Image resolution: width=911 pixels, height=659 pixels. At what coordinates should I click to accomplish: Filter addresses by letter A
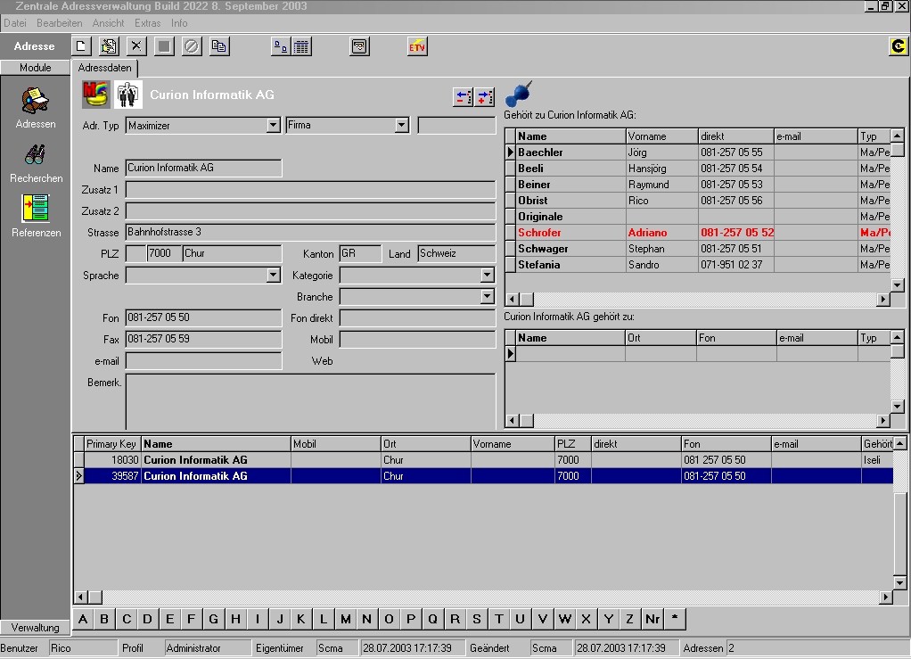83,619
